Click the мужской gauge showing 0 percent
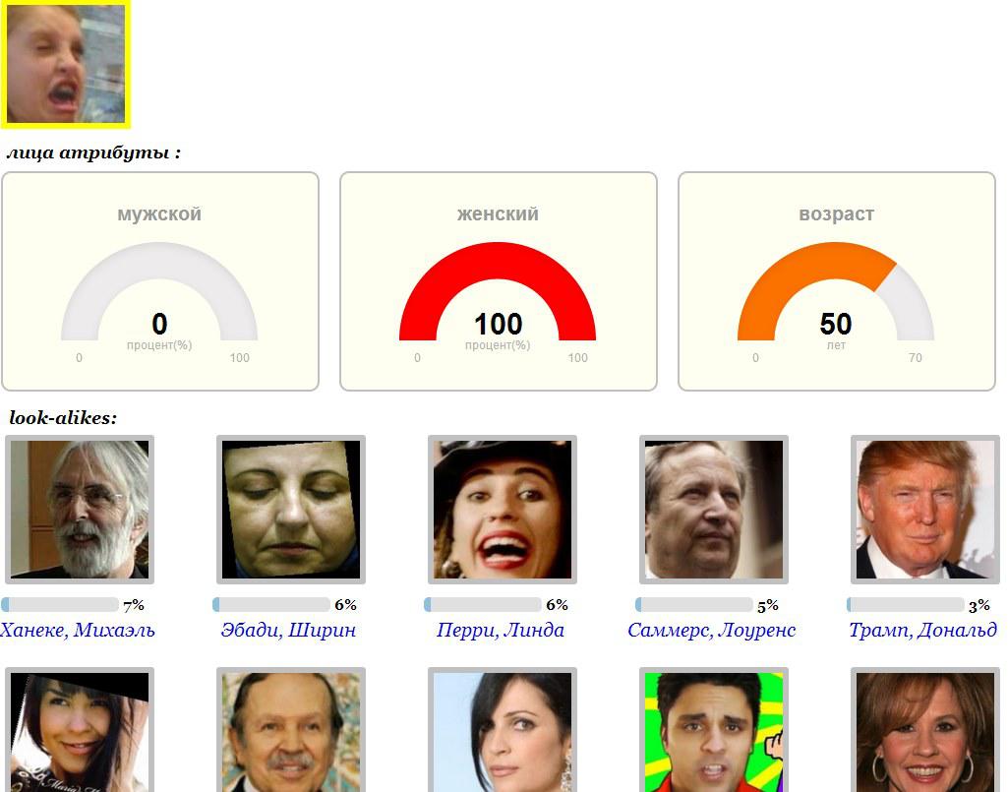The width and height of the screenshot is (1008, 792). coord(160,281)
